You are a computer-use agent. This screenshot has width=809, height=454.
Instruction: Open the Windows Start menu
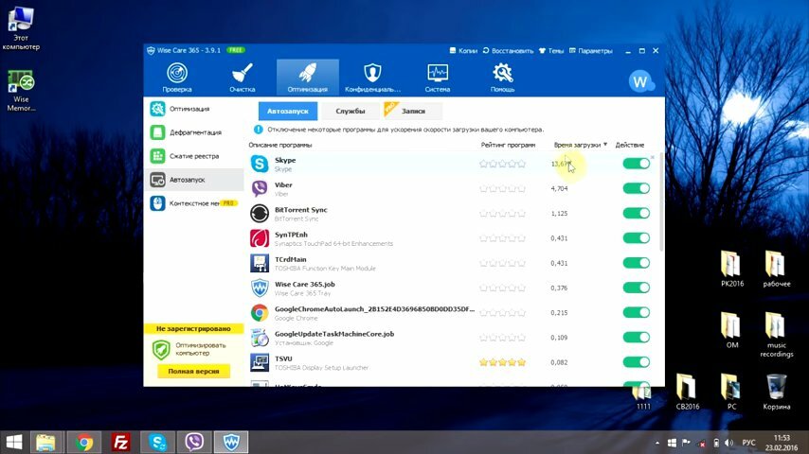tap(14, 442)
